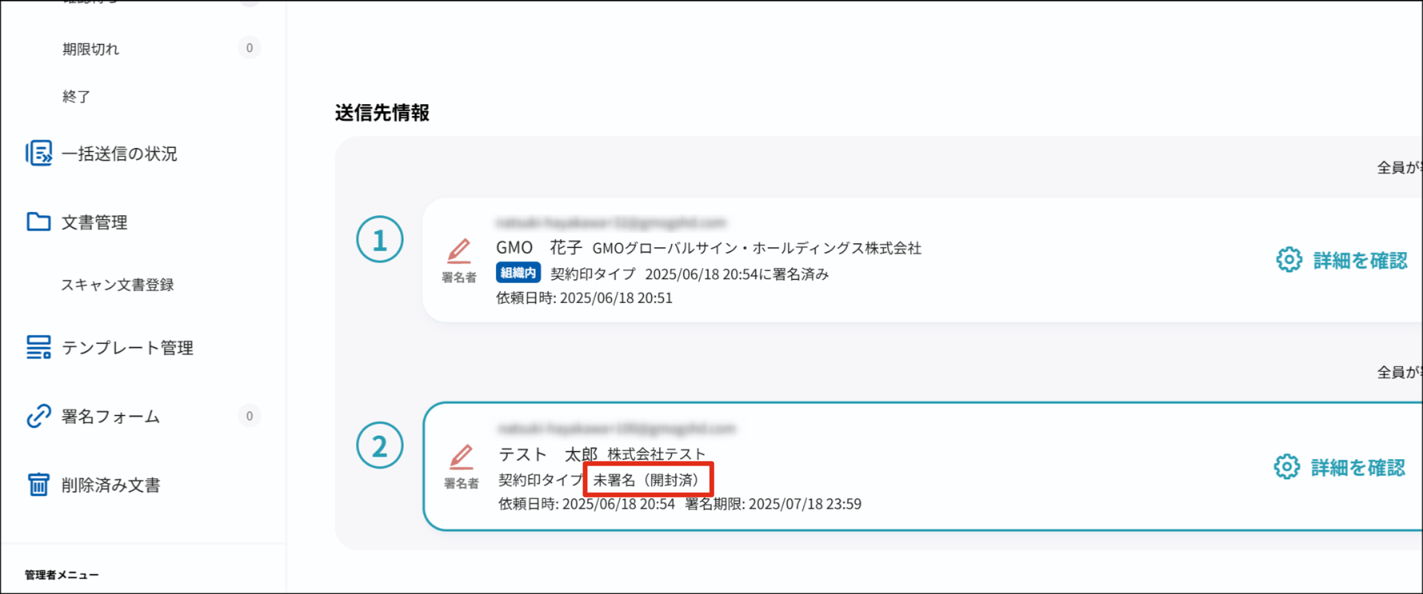
Task: Click the deleted documents trash icon
Action: tap(38, 485)
